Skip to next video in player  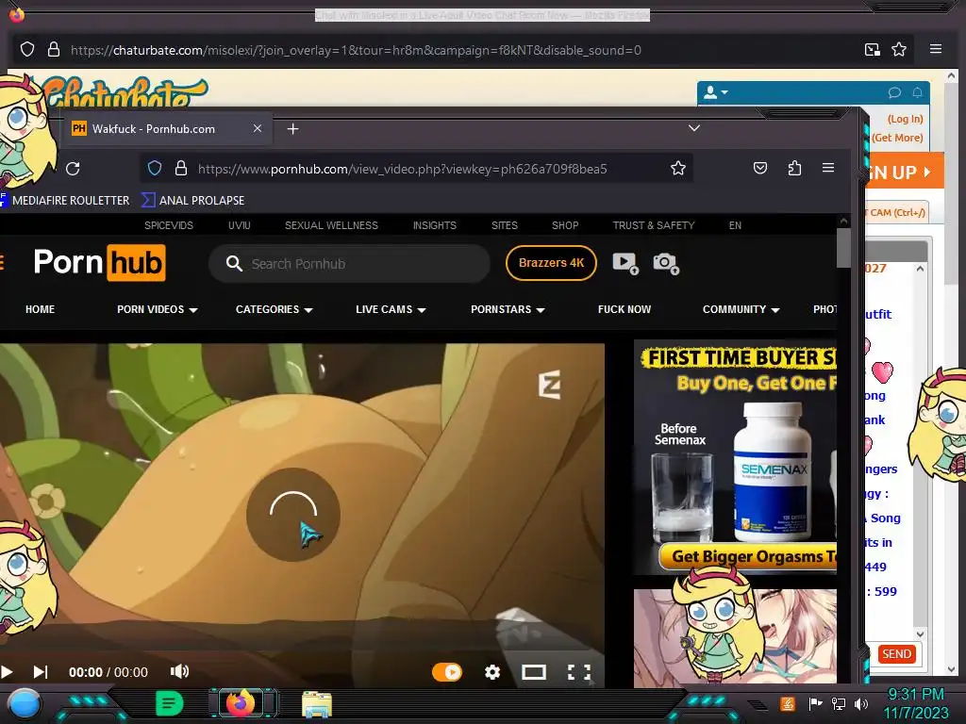click(x=40, y=671)
